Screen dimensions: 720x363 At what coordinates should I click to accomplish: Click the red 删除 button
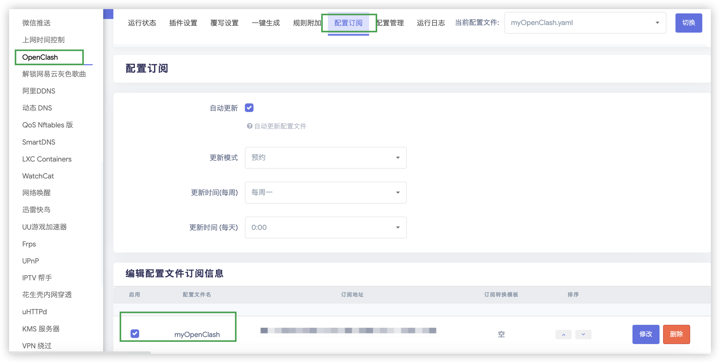click(676, 334)
